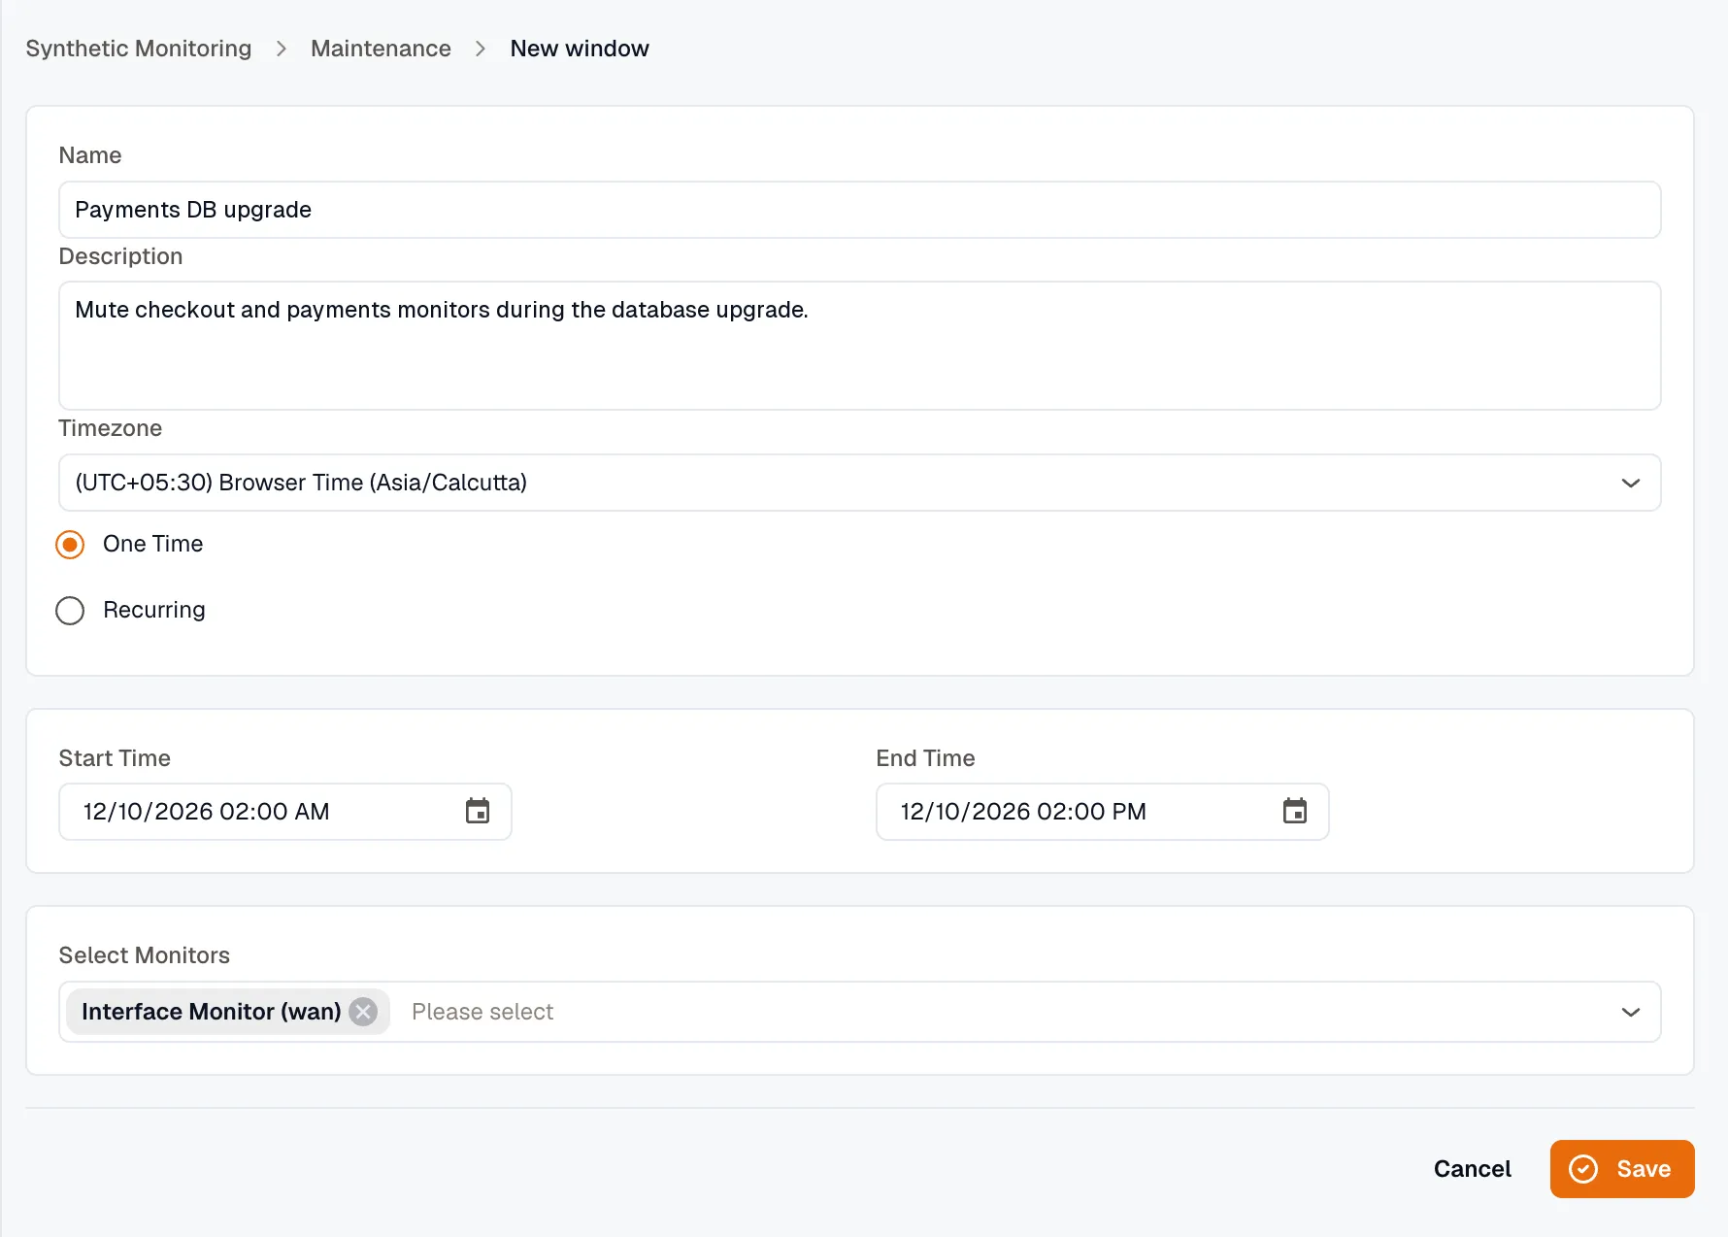Focus the Name input field
The width and height of the screenshot is (1728, 1237).
coord(859,210)
